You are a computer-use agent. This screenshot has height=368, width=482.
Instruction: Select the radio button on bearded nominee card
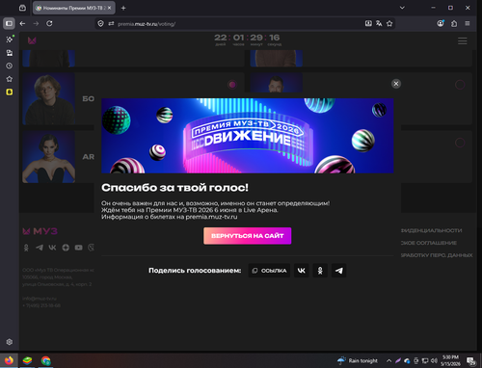[460, 85]
